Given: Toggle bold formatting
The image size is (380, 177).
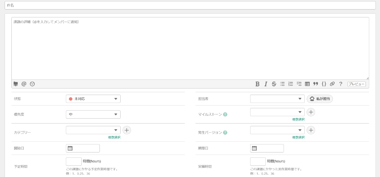Looking at the screenshot, I should (x=257, y=84).
